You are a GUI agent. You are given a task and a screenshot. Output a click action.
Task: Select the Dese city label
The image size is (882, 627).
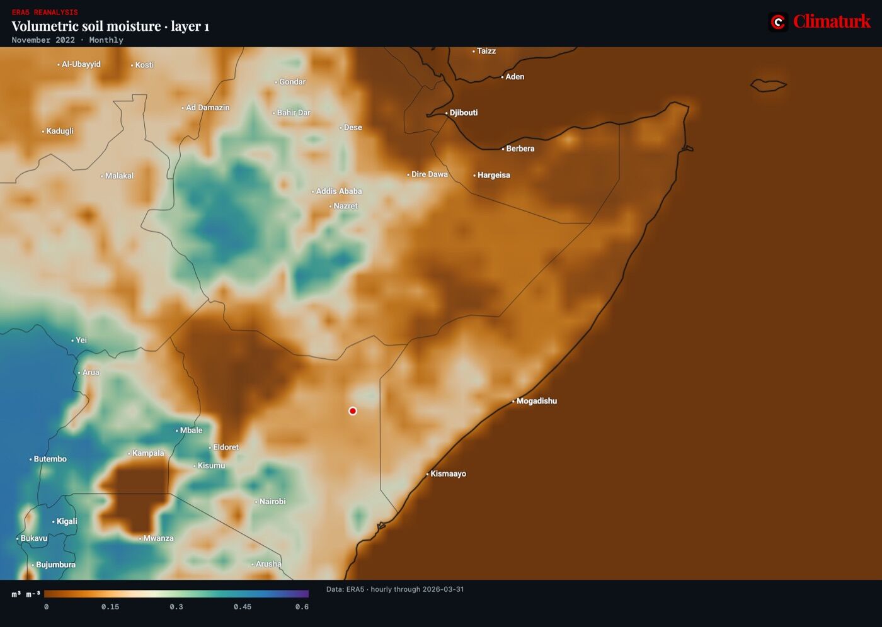tap(353, 127)
